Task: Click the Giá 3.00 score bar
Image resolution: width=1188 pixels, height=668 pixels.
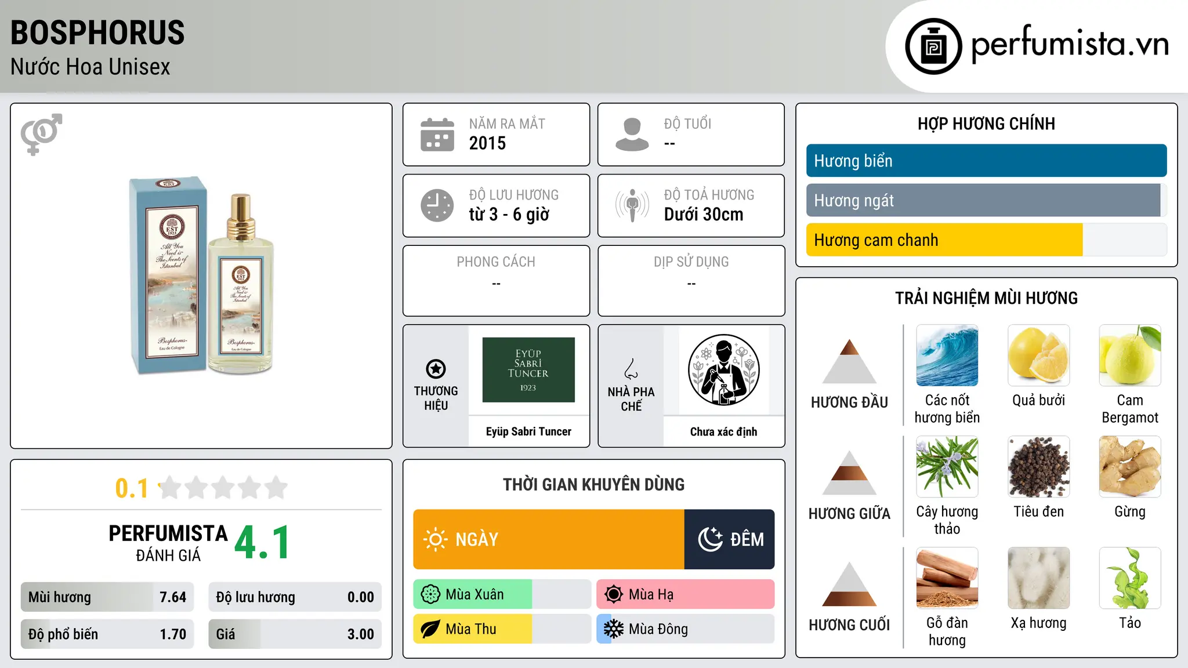Action: tap(295, 634)
